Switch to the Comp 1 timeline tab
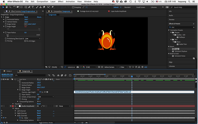The image size is (198, 124). pos(9,71)
